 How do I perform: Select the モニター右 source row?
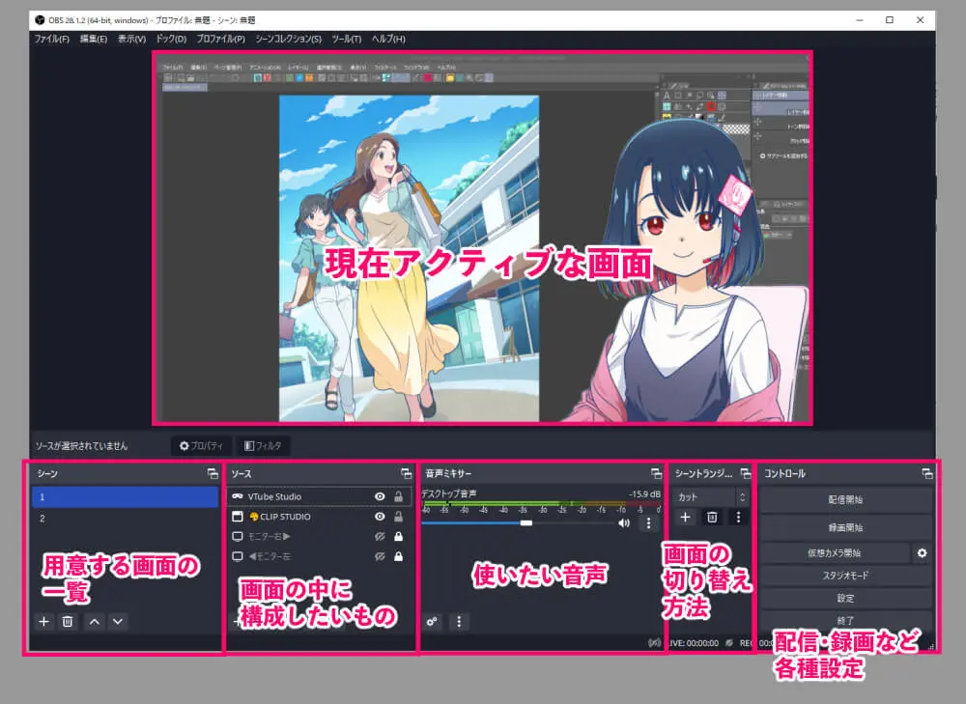[321, 537]
